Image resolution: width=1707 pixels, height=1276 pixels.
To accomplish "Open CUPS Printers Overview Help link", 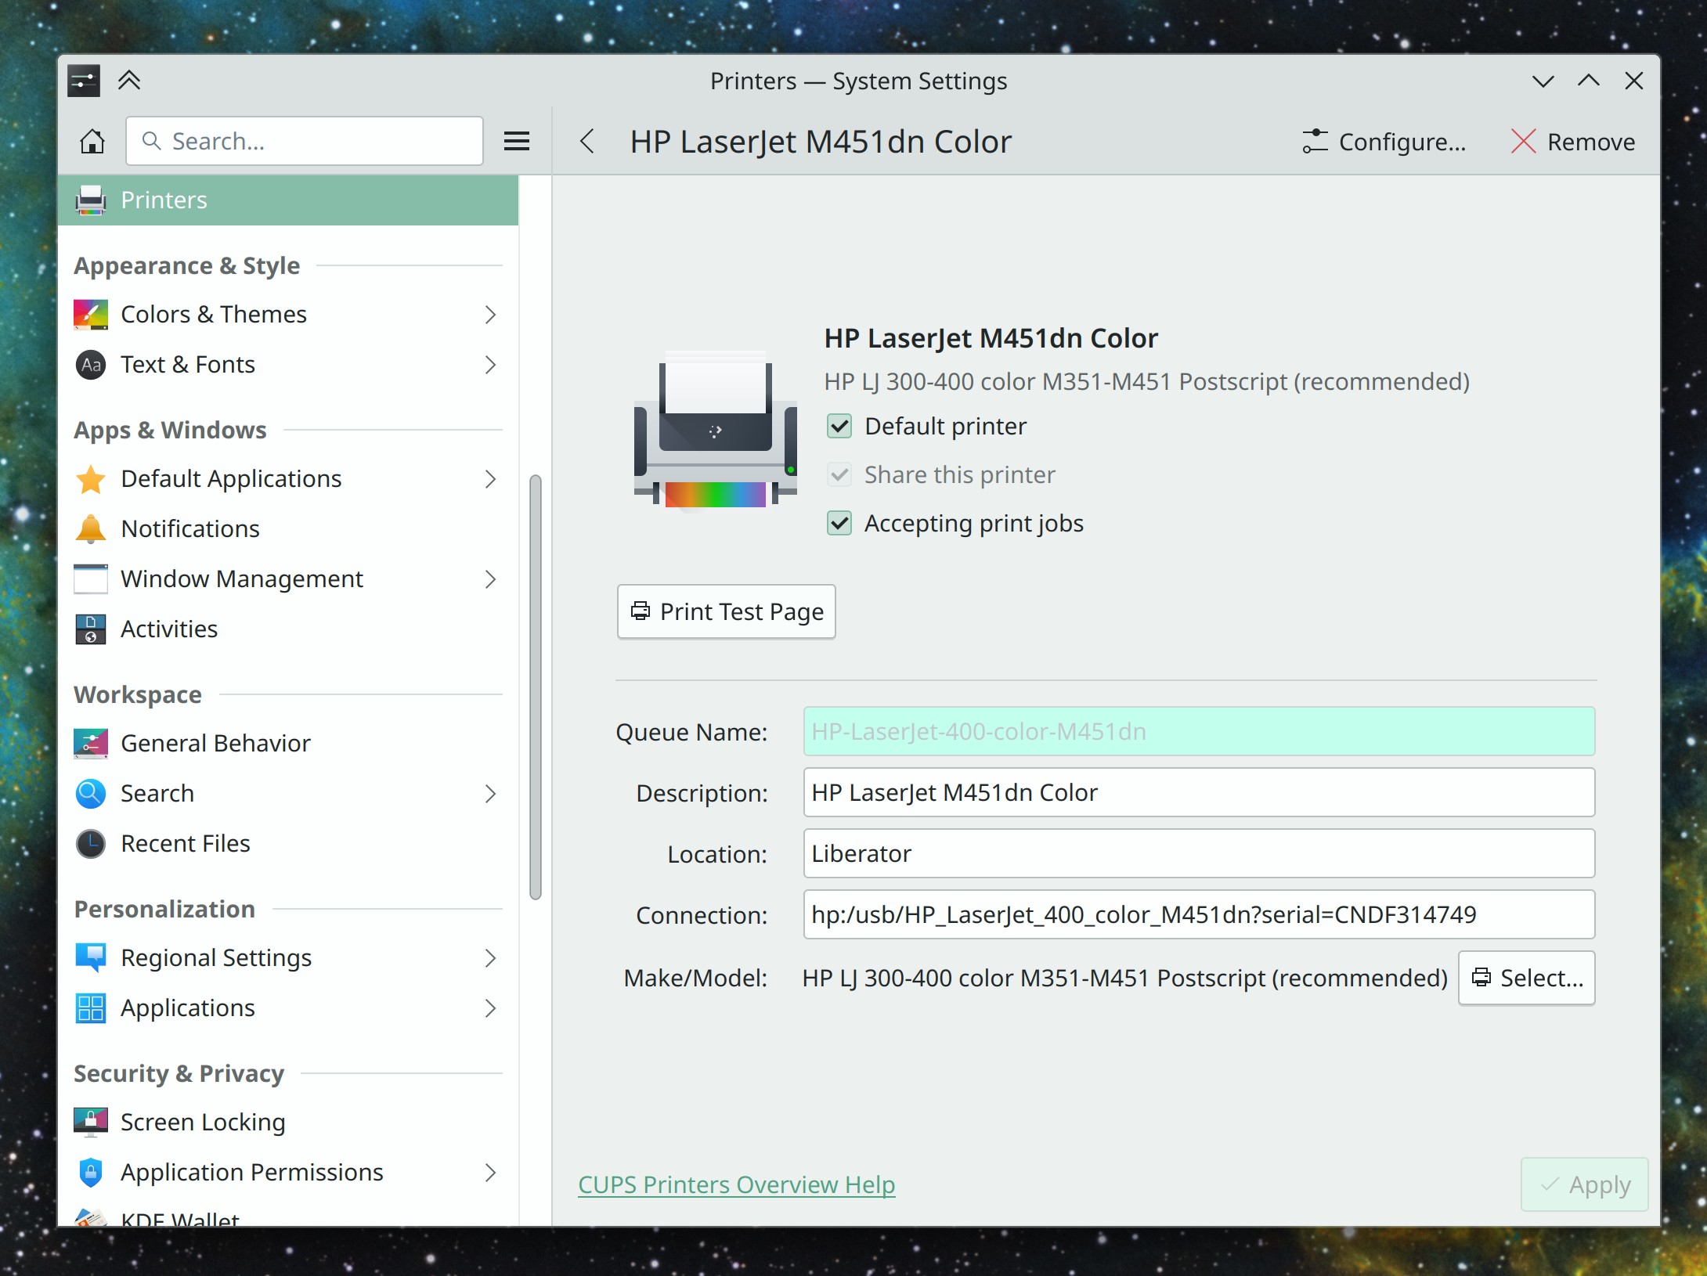I will pos(736,1185).
